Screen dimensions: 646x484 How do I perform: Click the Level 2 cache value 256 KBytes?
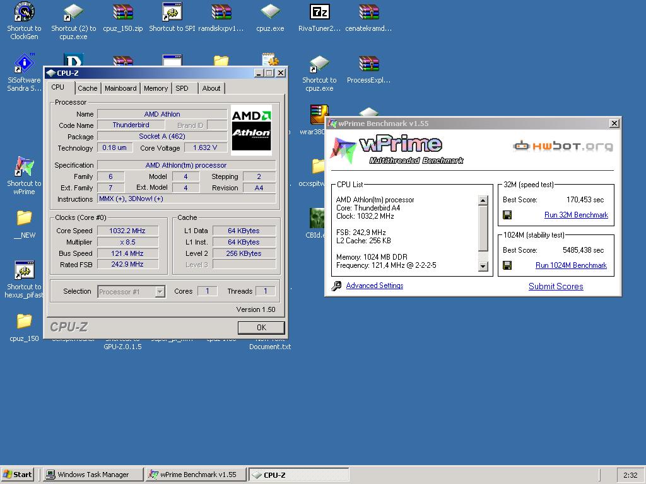click(244, 253)
